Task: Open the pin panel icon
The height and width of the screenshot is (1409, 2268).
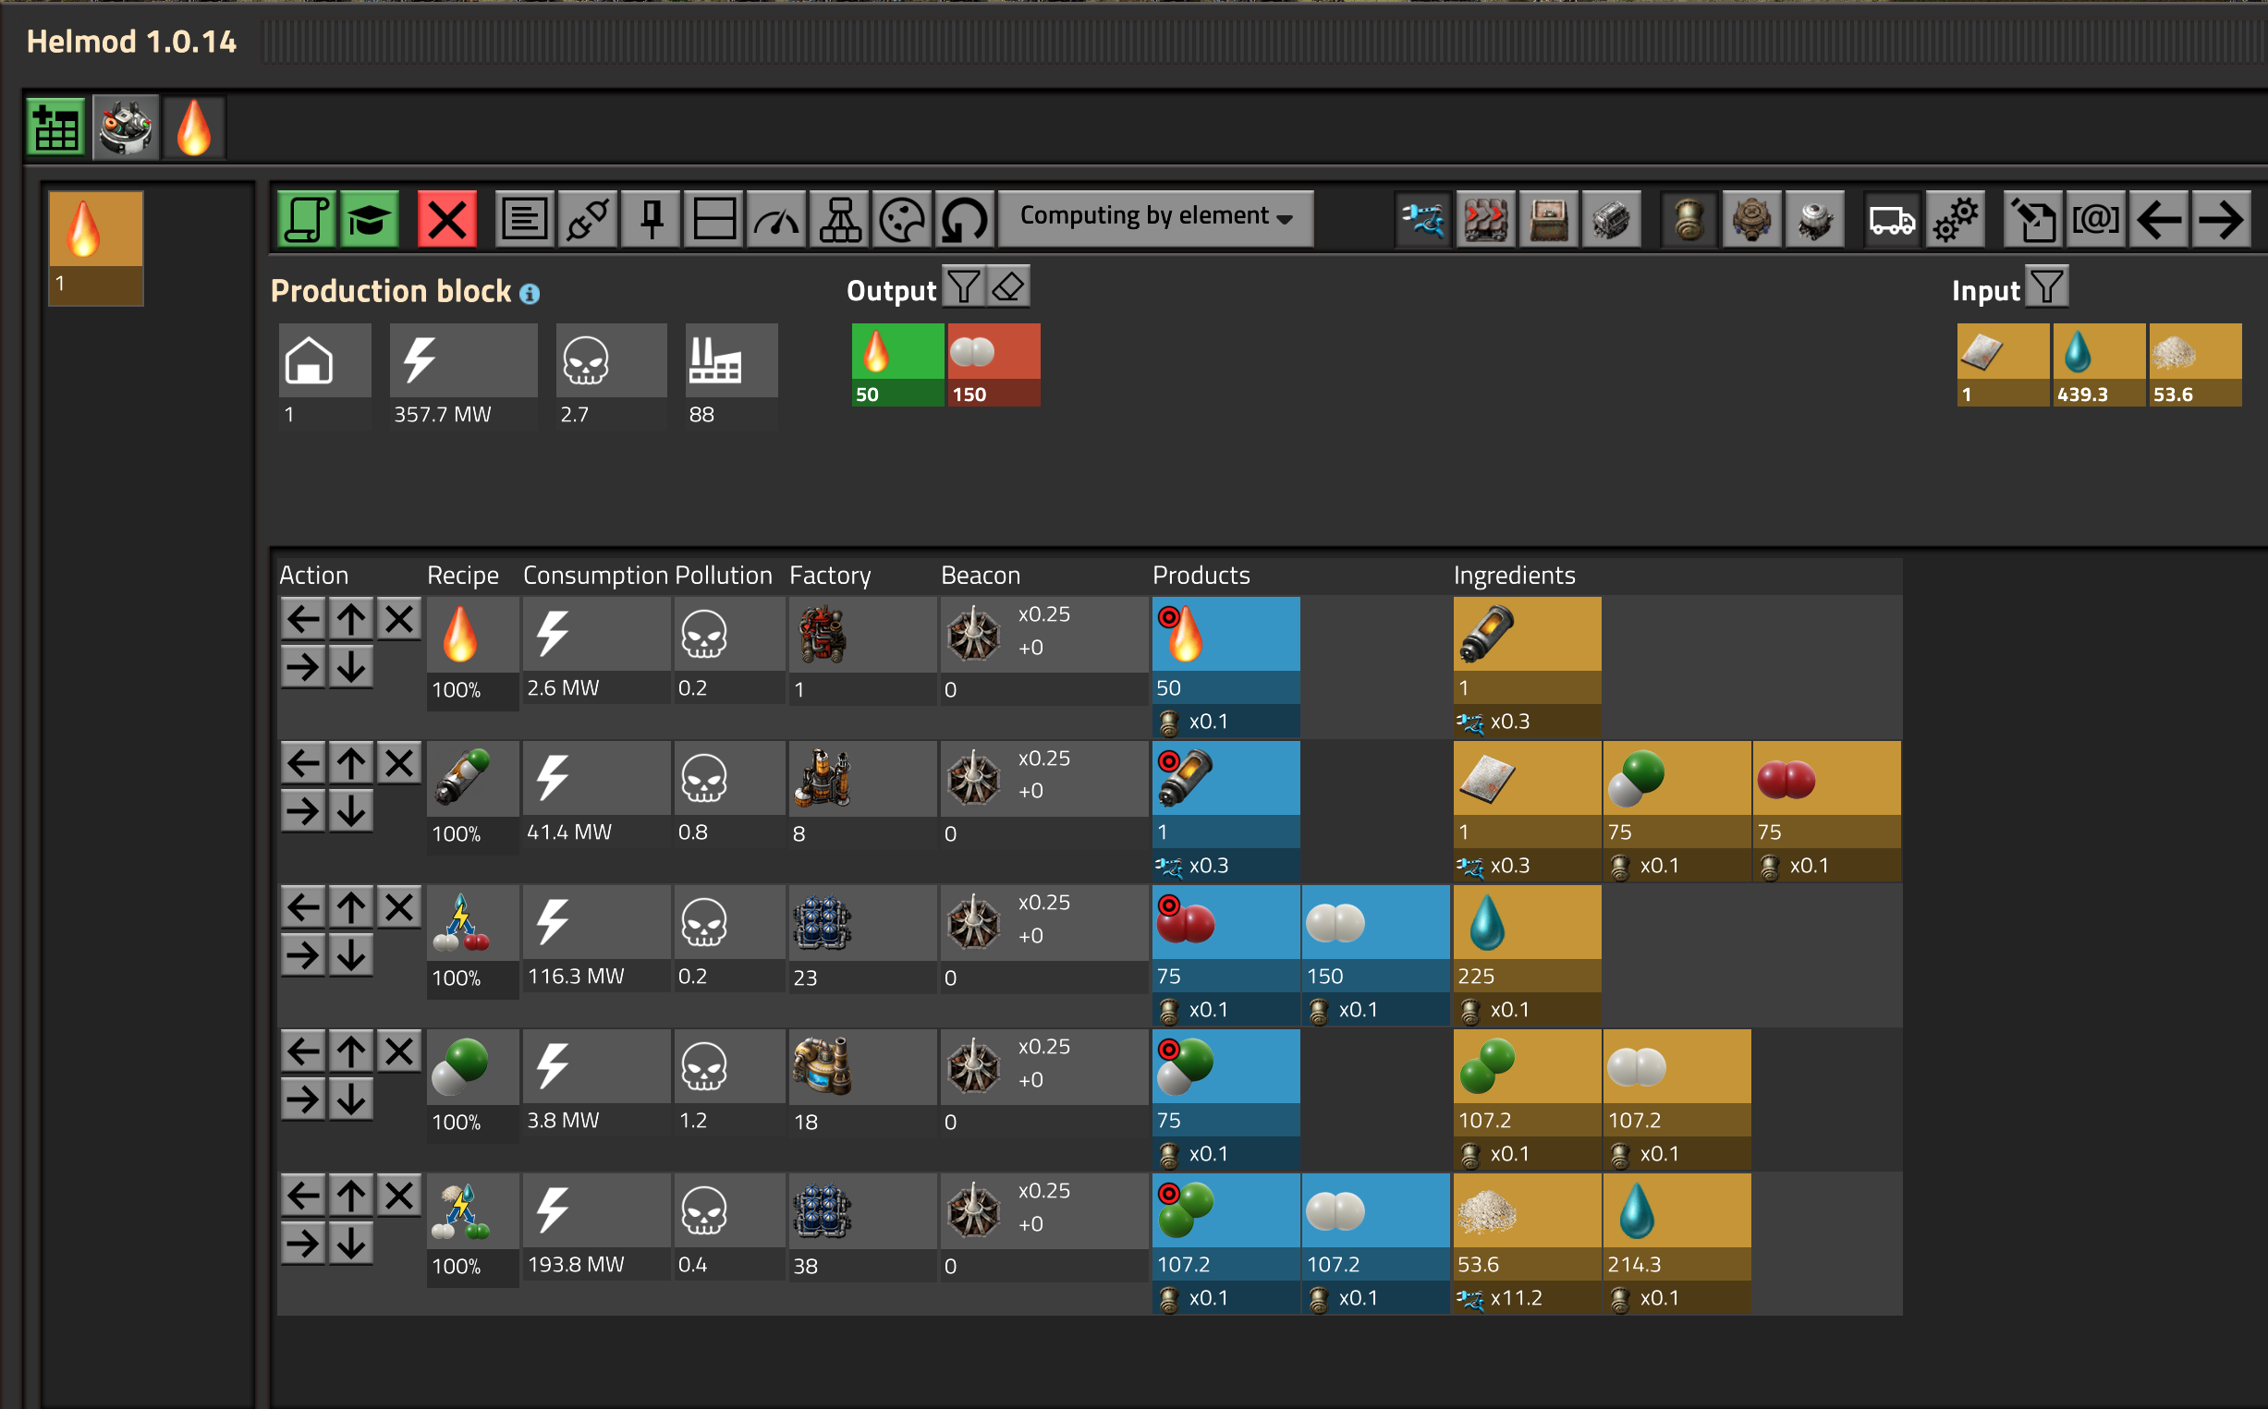Action: click(x=652, y=220)
